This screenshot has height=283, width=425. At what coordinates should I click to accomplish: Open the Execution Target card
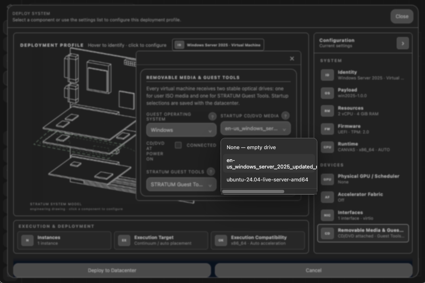click(x=161, y=240)
